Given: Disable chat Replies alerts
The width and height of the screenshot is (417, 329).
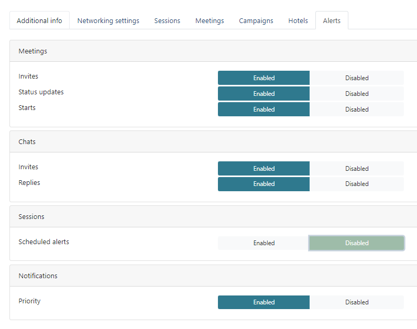Looking at the screenshot, I should pos(357,184).
